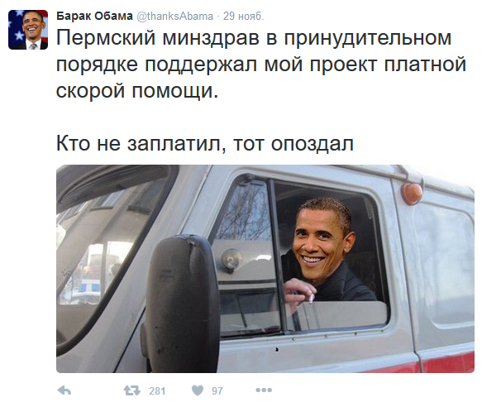Viewport: 482px width, 407px height.
Task: Click the line Кто не заплатил, тот опоздал
Action: pos(205,143)
